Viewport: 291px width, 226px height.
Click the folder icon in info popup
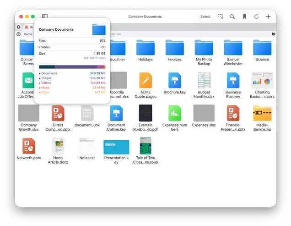(x=99, y=29)
